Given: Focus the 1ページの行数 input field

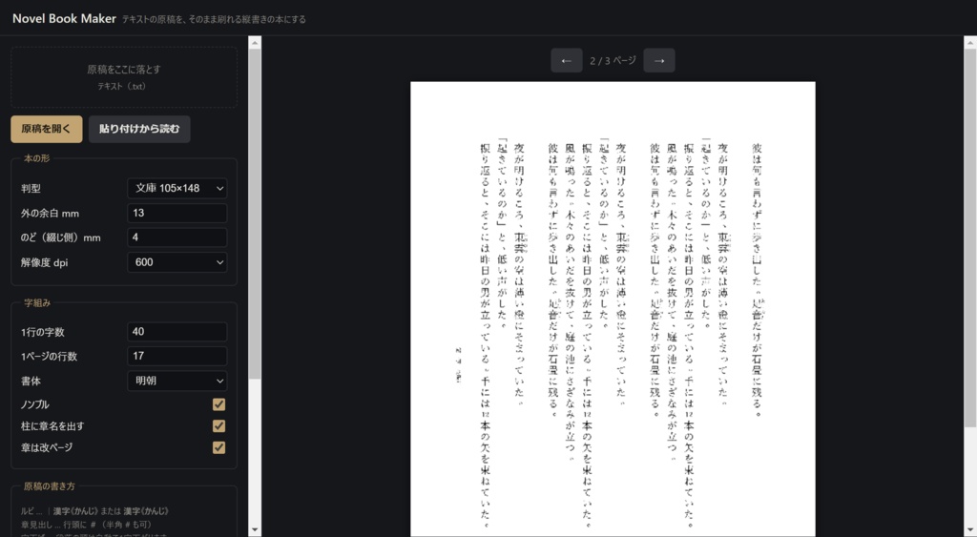Looking at the screenshot, I should pos(177,356).
